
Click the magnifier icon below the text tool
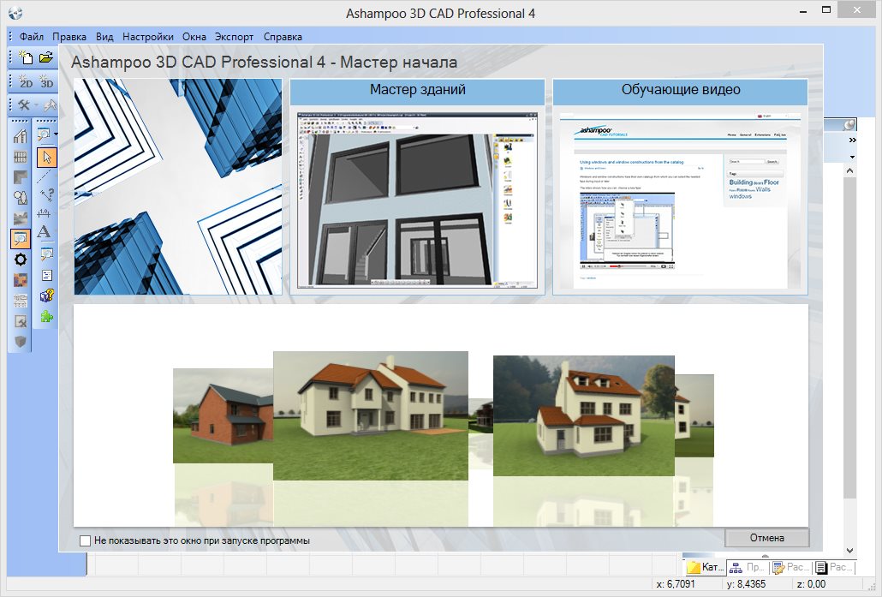pos(47,254)
